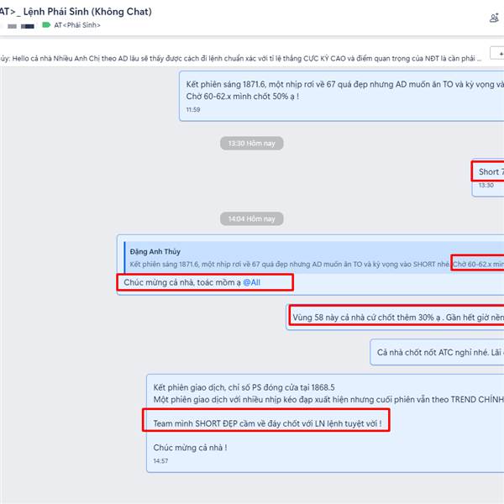Viewport: 504px width, 504px height.
Task: Select the 11:59 message about Kết phiên sáng 1871.6
Action: [341, 96]
